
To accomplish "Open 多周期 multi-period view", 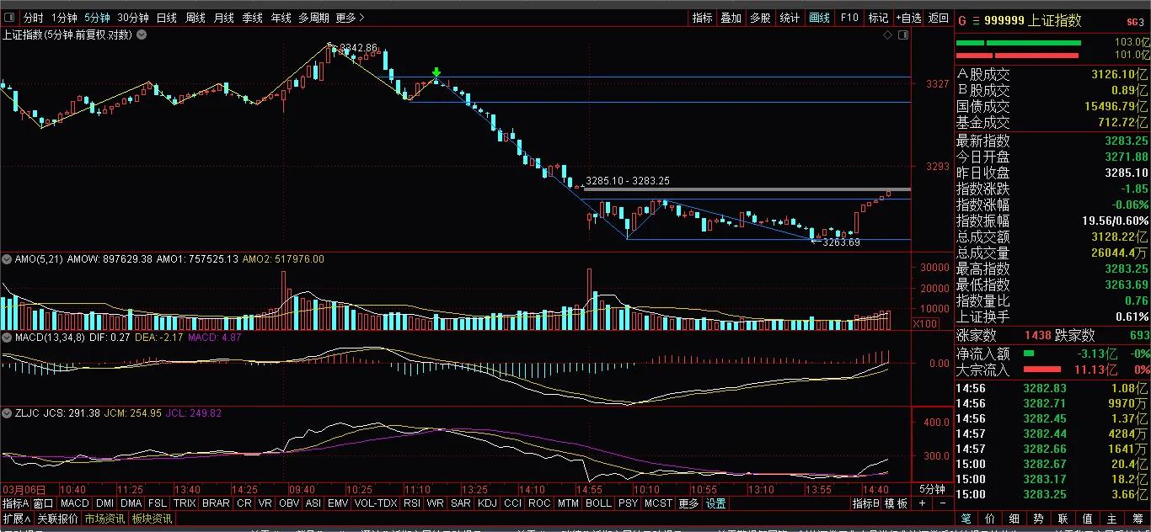I will point(313,18).
